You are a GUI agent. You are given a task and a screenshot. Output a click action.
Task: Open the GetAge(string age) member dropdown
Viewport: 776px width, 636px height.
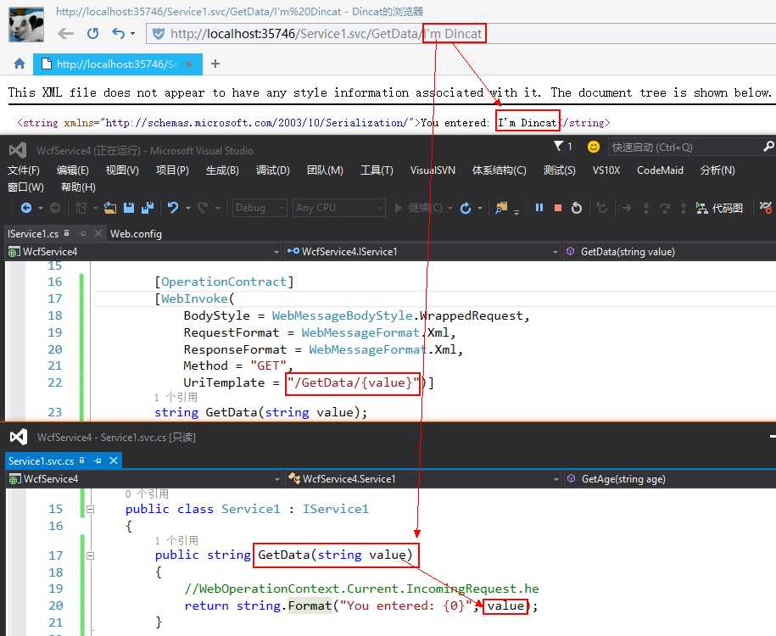(670, 478)
